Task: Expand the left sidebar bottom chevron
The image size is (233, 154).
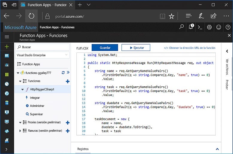Action: [x=6, y=150]
